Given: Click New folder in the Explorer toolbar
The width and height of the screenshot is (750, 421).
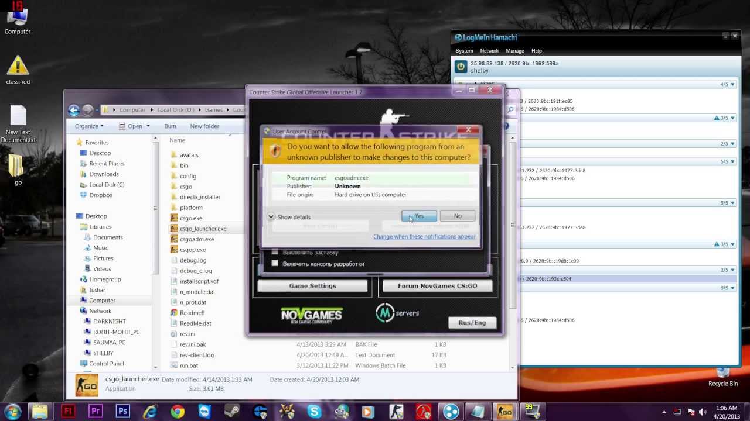Looking at the screenshot, I should (x=204, y=126).
